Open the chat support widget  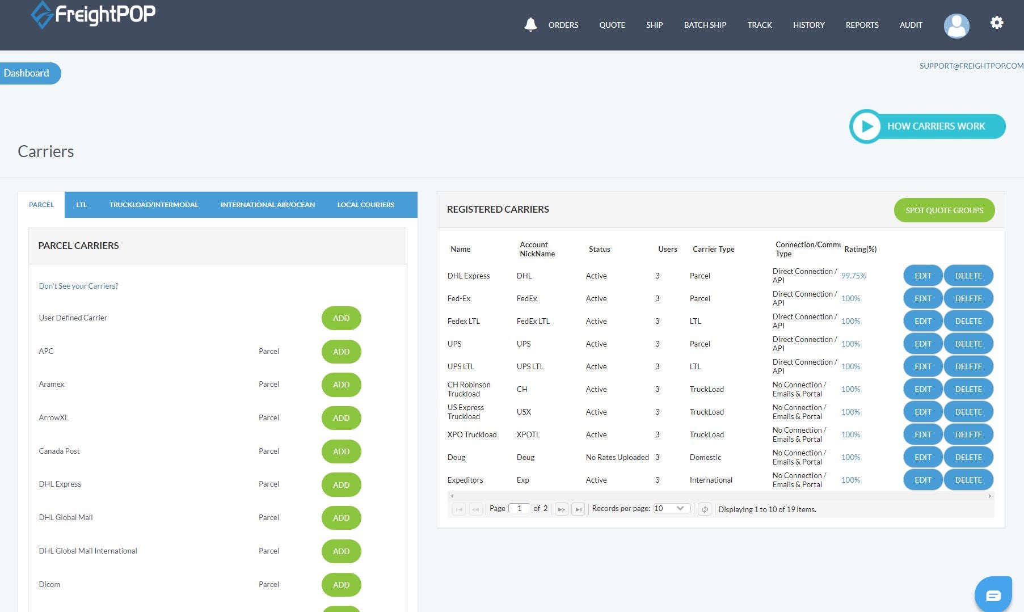[993, 594]
